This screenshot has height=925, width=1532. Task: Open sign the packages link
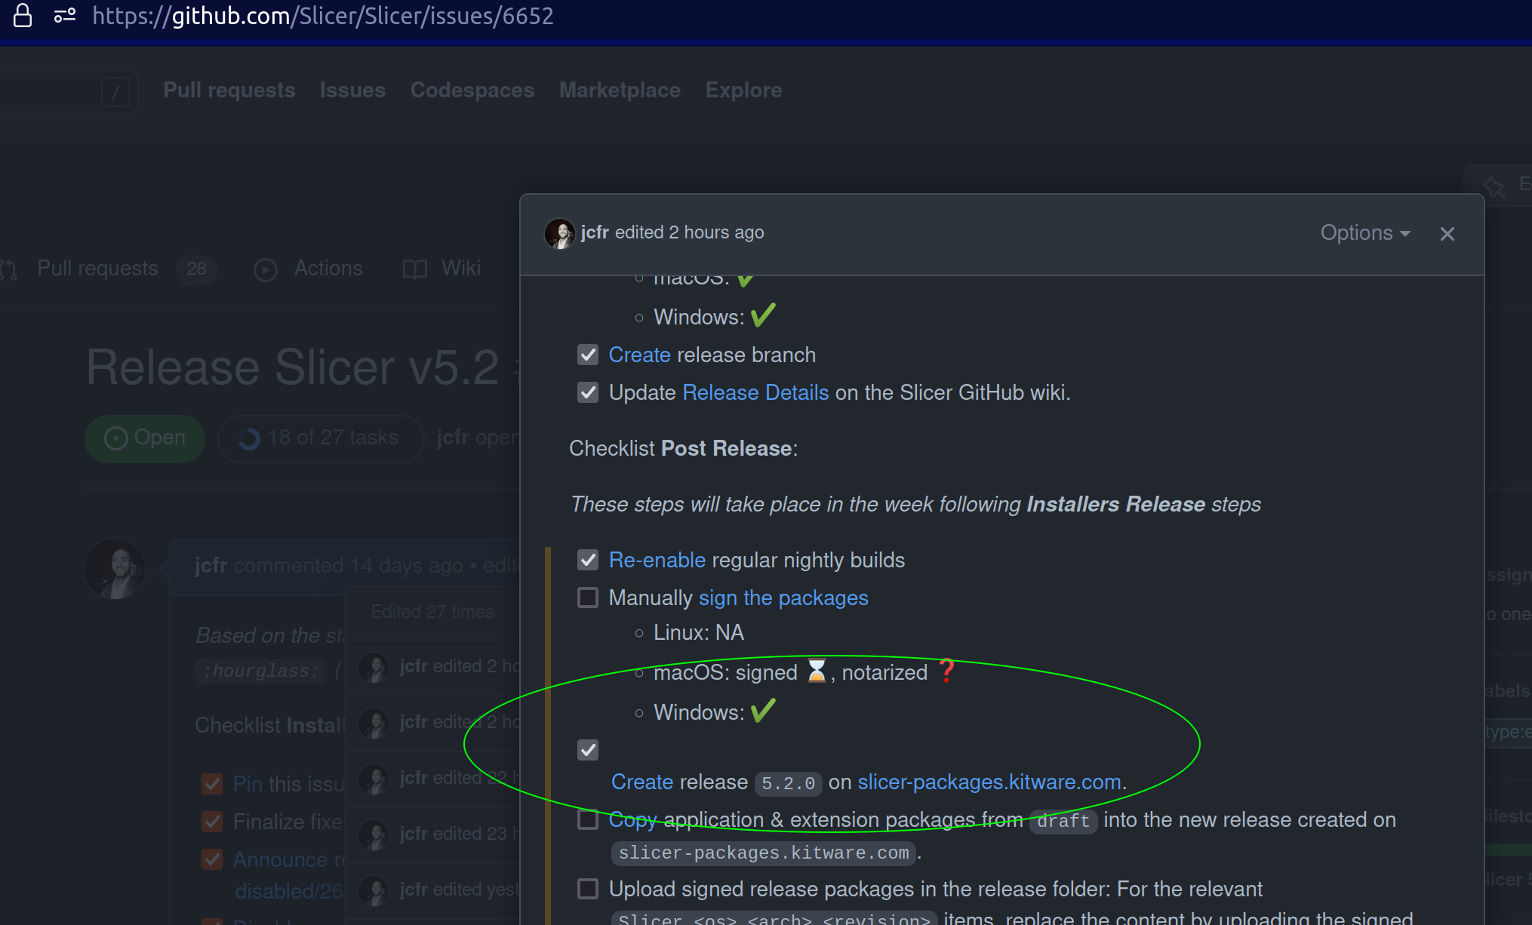783,598
